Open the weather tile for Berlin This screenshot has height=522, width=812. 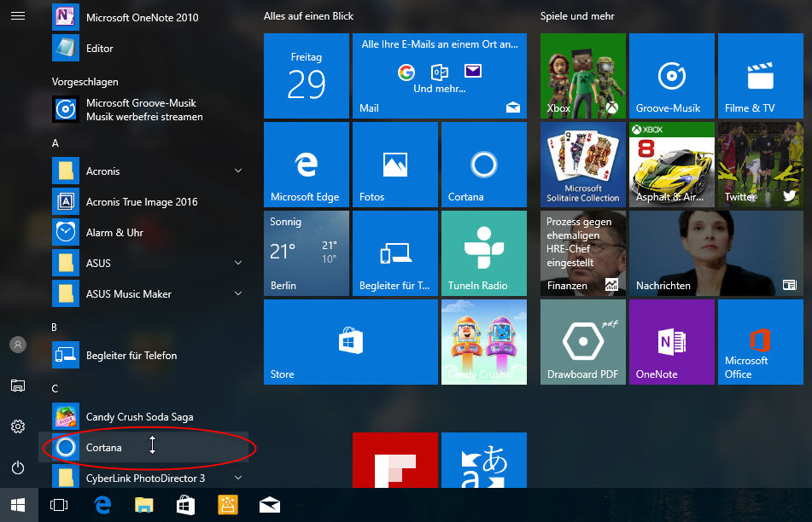pyautogui.click(x=307, y=253)
